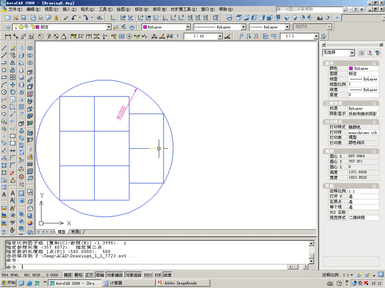The width and height of the screenshot is (385, 288).
Task: Switch to Adobe ImageReady taskbar window
Action: (183, 283)
